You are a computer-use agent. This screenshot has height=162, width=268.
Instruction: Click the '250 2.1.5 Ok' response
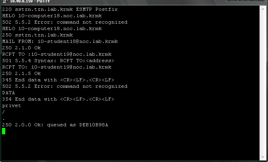(21, 73)
